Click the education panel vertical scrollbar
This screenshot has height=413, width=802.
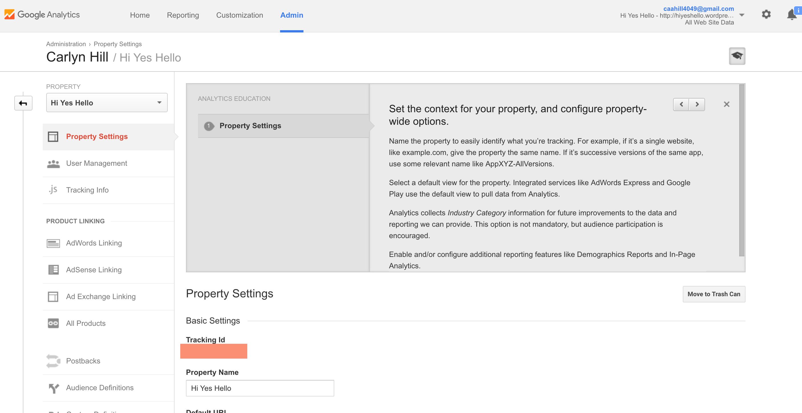point(742,170)
